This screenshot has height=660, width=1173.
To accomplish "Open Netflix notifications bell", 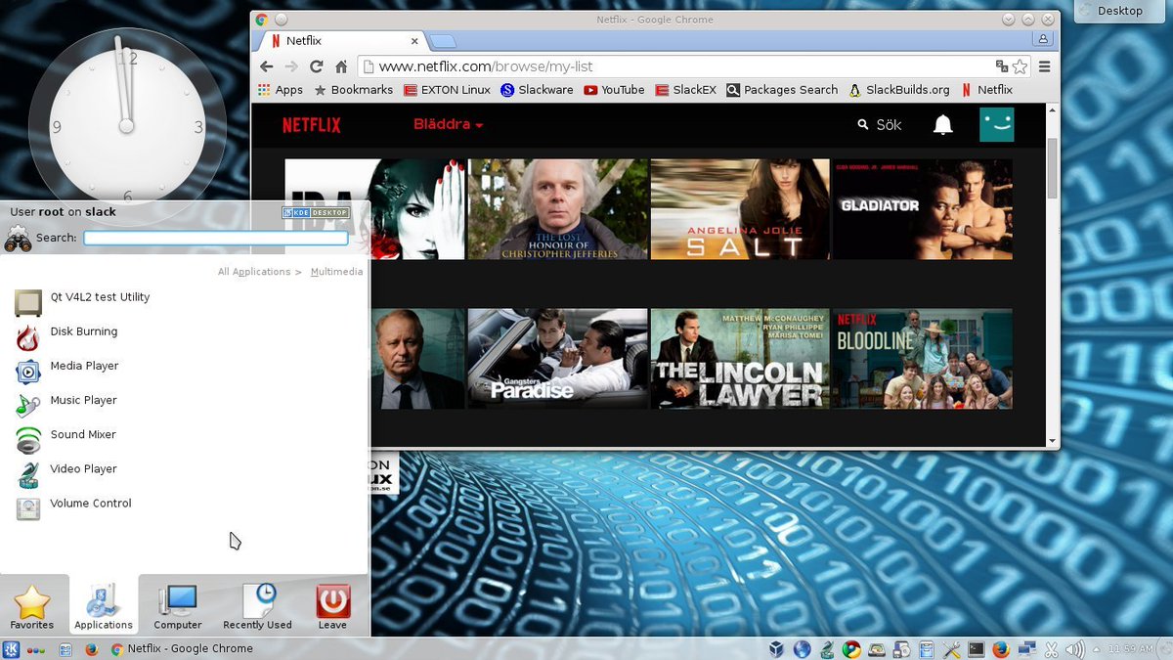I will [943, 125].
